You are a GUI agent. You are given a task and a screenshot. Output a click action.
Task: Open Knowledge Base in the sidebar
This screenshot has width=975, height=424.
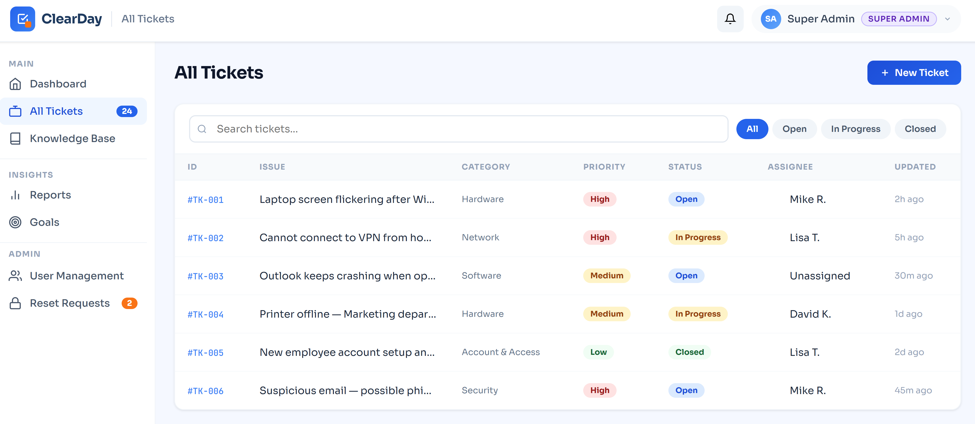click(73, 138)
